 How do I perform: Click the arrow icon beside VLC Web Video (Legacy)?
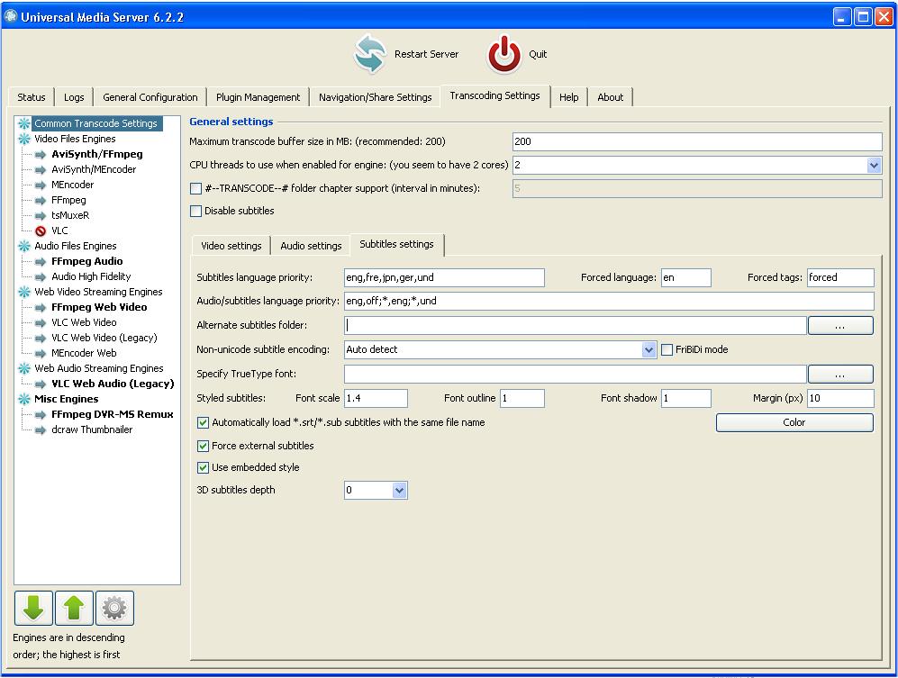coord(41,338)
